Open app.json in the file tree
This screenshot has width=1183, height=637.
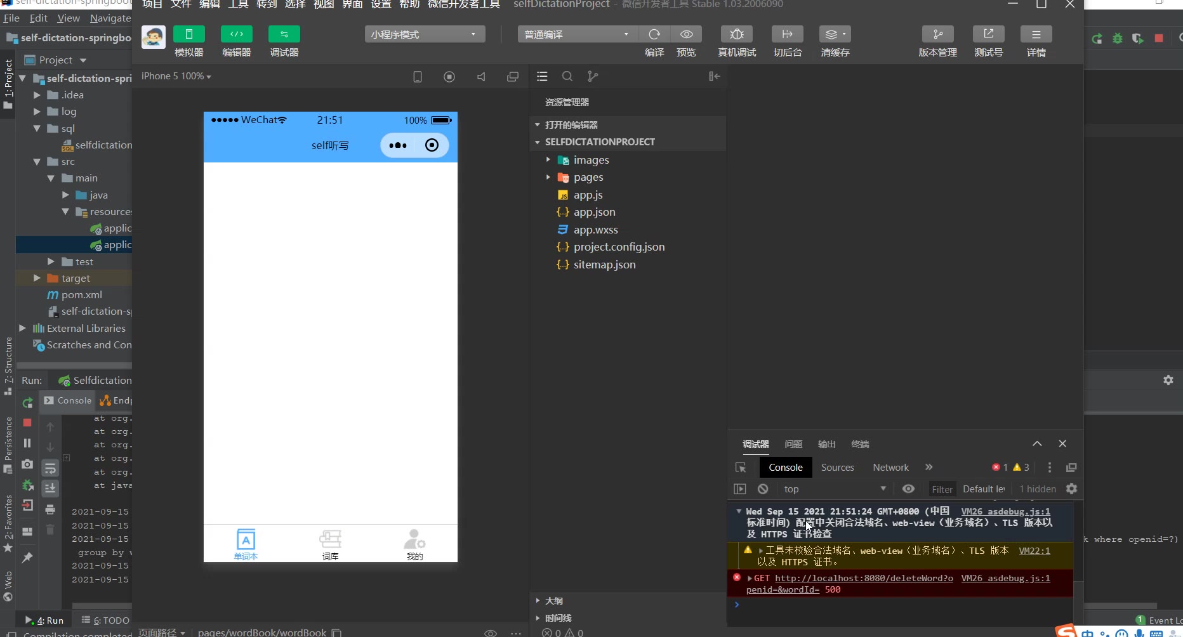click(594, 213)
